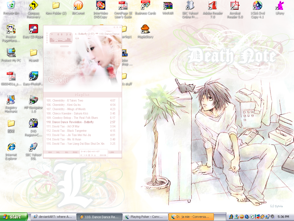Open the playlist ADD menu

(x=50, y=153)
